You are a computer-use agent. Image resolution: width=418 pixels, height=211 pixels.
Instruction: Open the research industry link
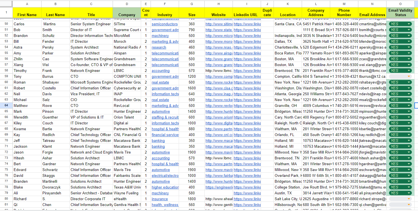pos(159,47)
